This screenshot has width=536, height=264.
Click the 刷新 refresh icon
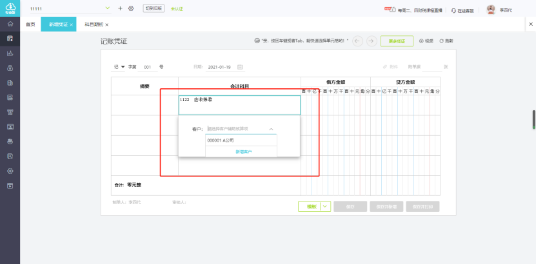pos(442,41)
